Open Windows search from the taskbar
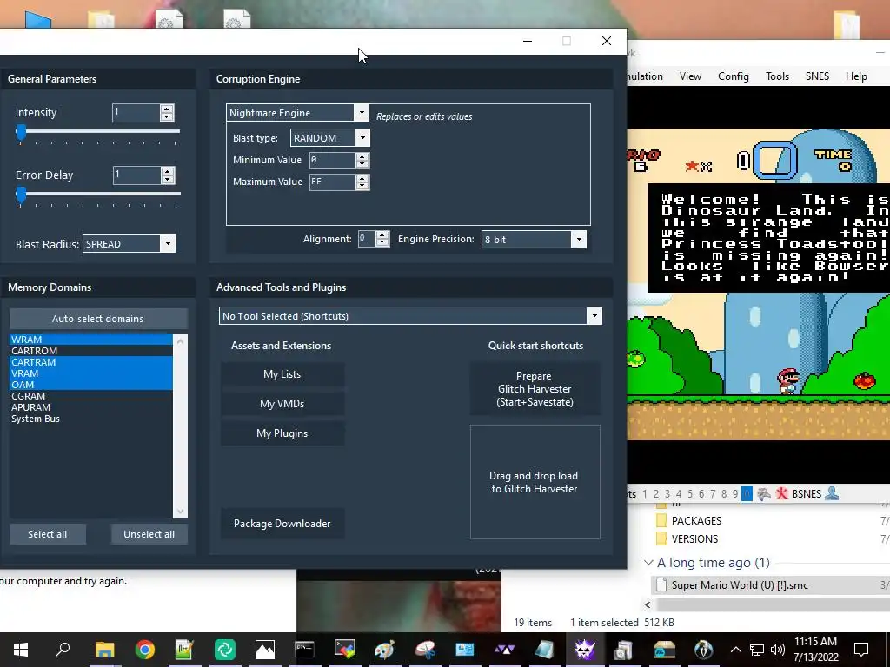890x667 pixels. click(x=63, y=649)
